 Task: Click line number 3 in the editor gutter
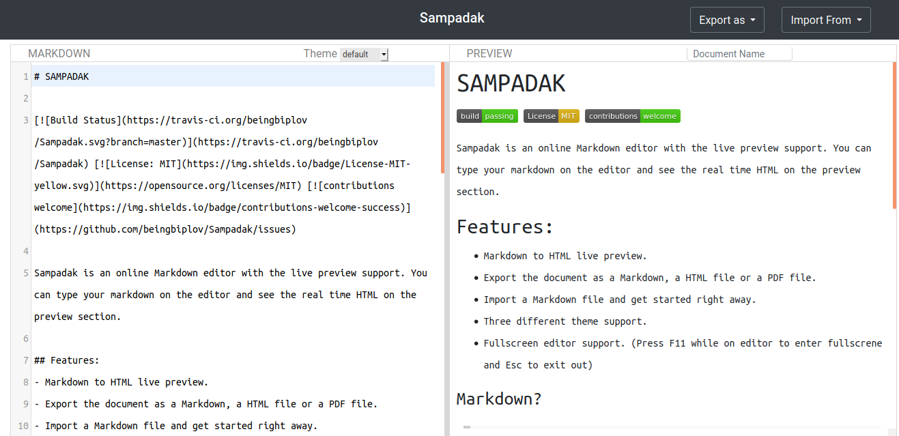(25, 120)
